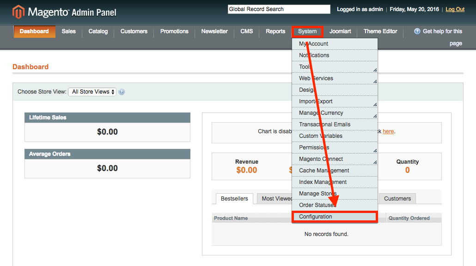
Task: Open the Promotions menu
Action: pyautogui.click(x=174, y=31)
